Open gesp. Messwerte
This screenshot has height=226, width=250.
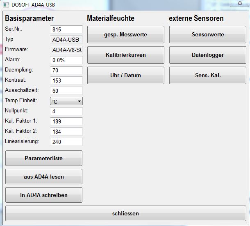(x=126, y=34)
